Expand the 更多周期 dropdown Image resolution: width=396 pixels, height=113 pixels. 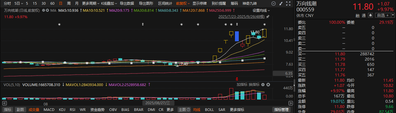click(x=90, y=4)
